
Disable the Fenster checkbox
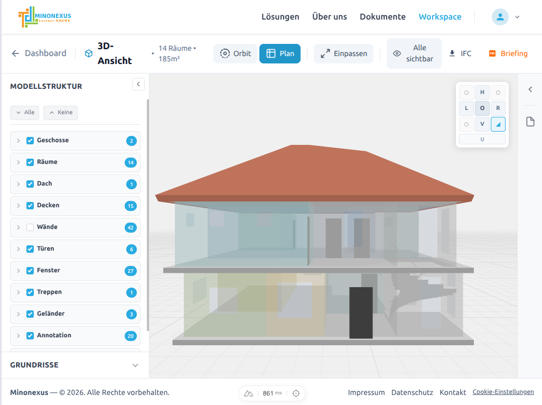click(30, 270)
